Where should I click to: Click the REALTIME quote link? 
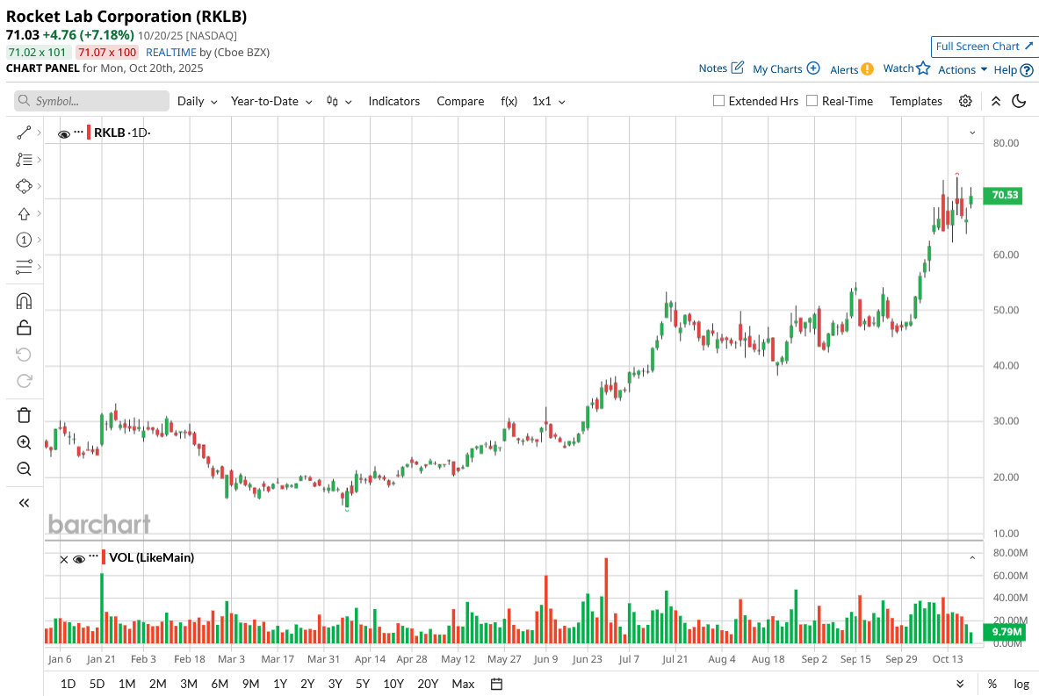[171, 53]
